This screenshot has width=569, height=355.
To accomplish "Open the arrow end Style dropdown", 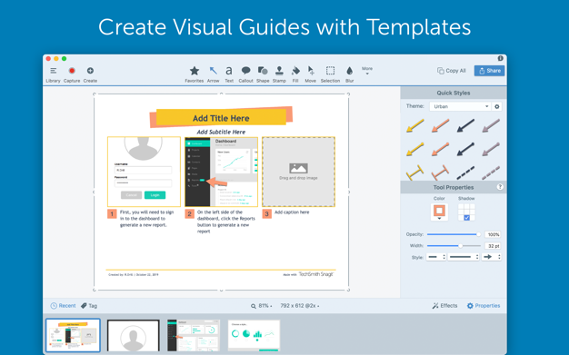I will pos(492,257).
